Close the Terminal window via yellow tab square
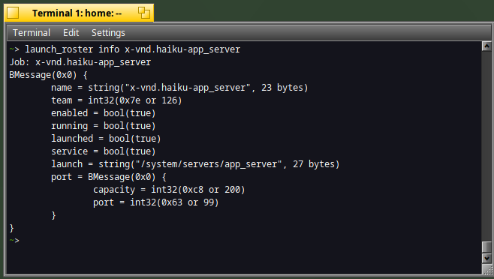 click(13, 13)
